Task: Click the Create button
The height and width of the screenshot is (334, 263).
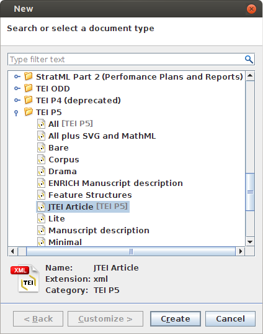Action: click(x=176, y=318)
